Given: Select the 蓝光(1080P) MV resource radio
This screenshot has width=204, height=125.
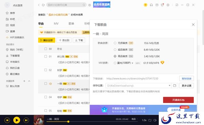Looking at the screenshot, I should point(115,63).
